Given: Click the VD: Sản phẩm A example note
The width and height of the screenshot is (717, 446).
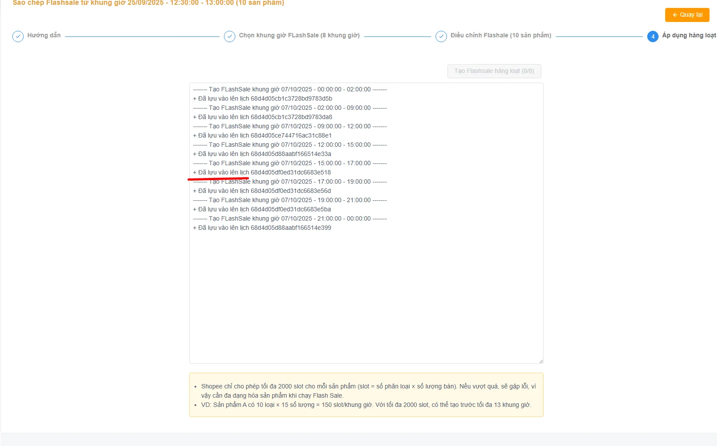Looking at the screenshot, I should pos(366,405).
